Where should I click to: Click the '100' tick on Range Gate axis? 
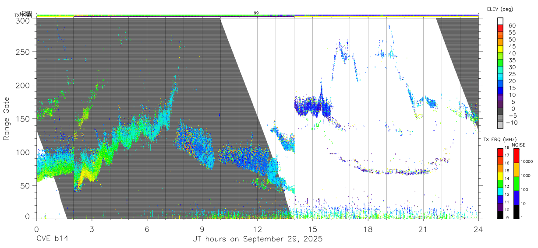(x=23, y=152)
